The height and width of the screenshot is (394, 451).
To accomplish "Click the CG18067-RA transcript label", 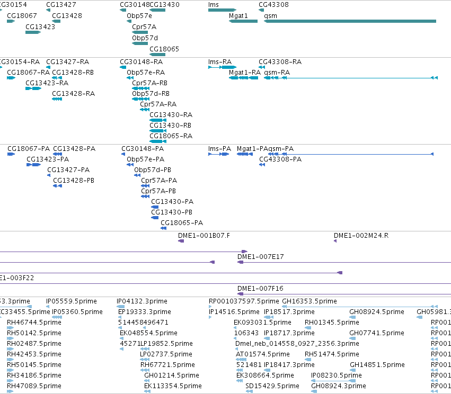I will [x=28, y=73].
